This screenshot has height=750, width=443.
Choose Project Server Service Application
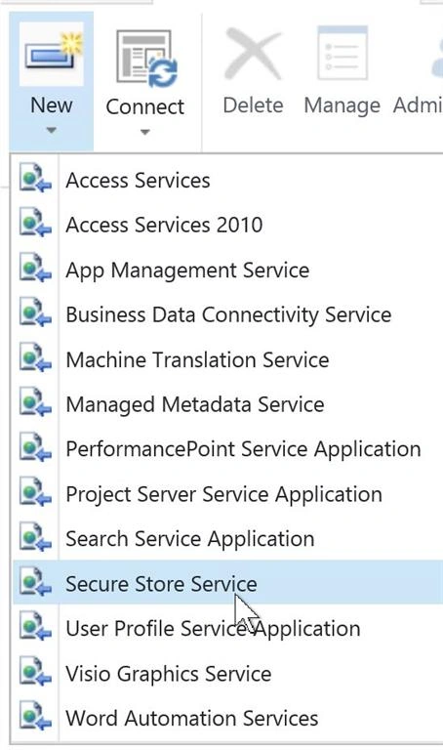point(227,494)
